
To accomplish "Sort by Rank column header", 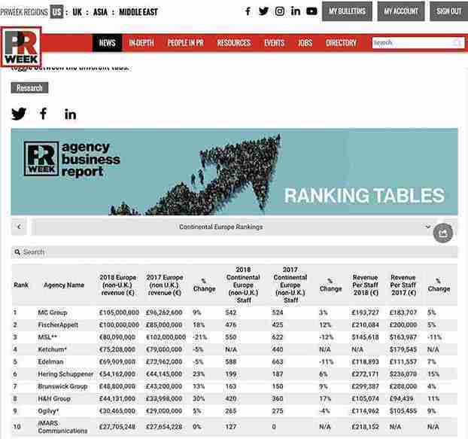I will tap(21, 285).
